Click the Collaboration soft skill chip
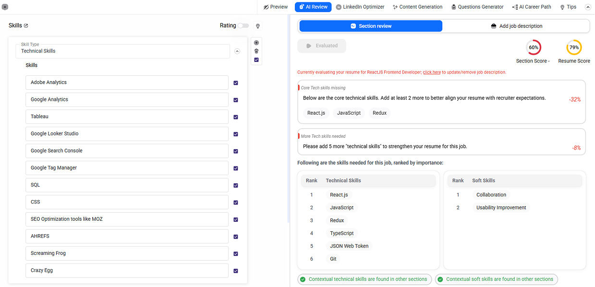595x287 pixels. pyautogui.click(x=491, y=195)
